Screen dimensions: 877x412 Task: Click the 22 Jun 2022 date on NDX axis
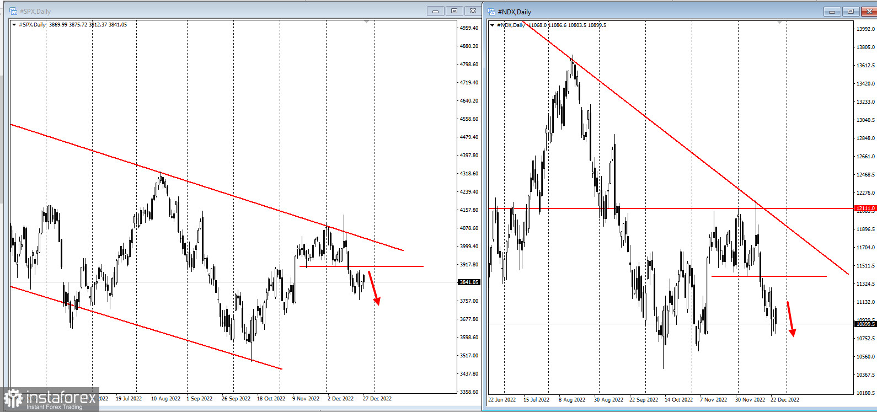pos(502,399)
